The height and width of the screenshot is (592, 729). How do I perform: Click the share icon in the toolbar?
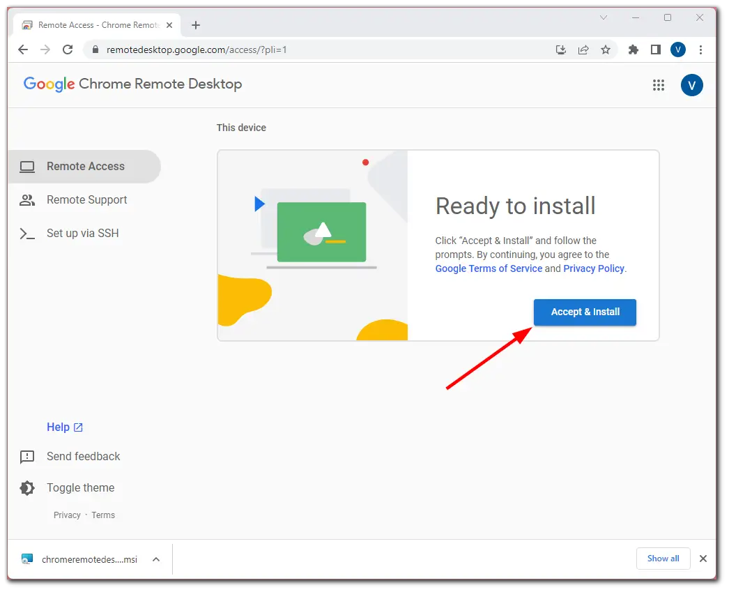(583, 50)
